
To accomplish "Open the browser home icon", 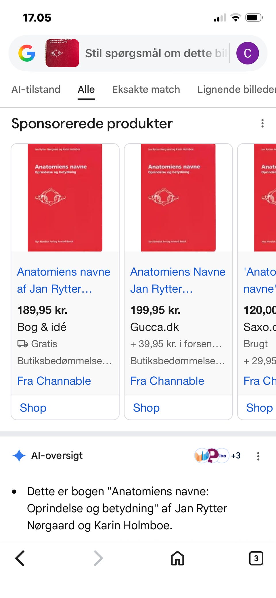I will [x=177, y=558].
